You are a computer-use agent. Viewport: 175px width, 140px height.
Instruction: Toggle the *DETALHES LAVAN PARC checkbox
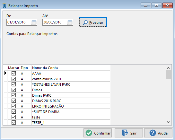(x=13, y=84)
